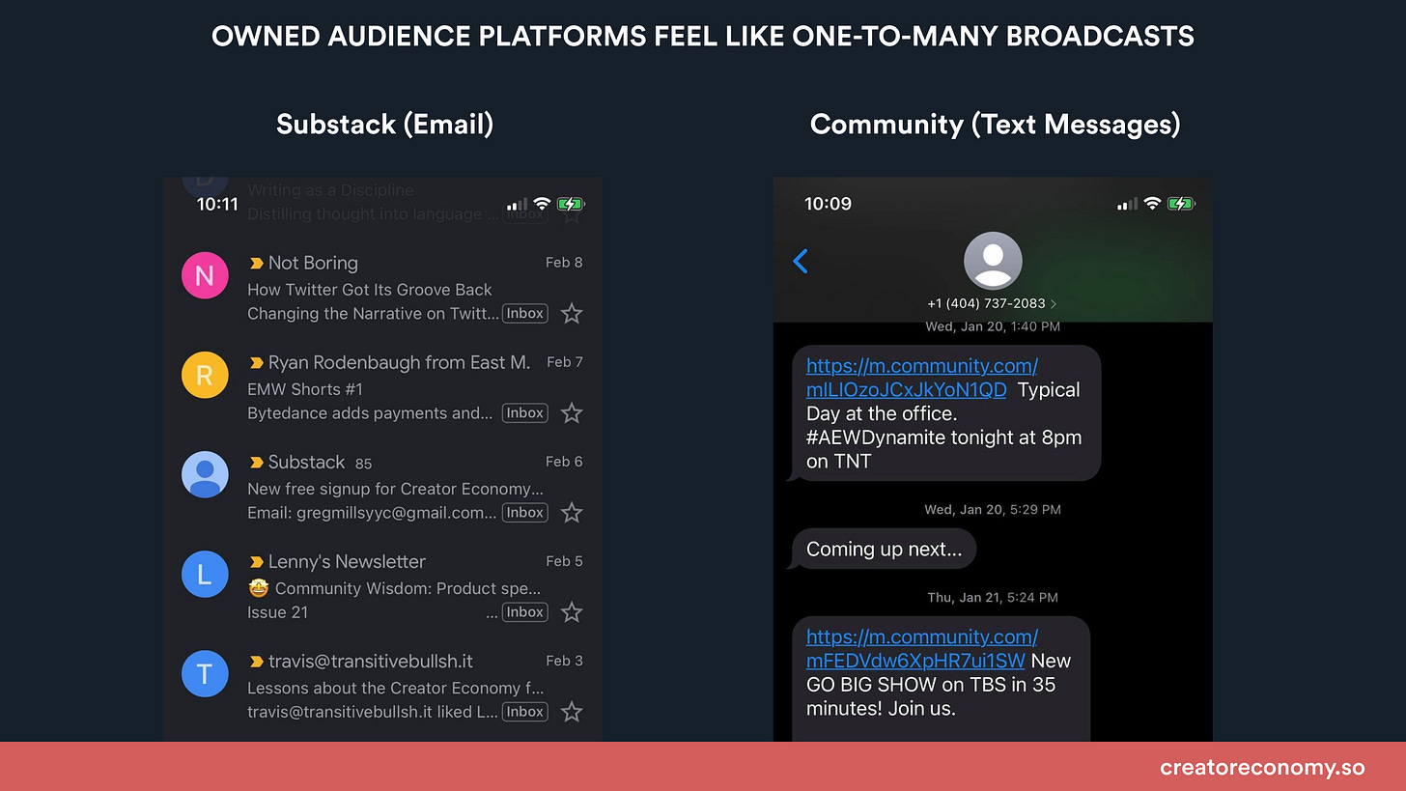Open the Substack person avatar icon
The height and width of the screenshot is (791, 1406).
(205, 475)
